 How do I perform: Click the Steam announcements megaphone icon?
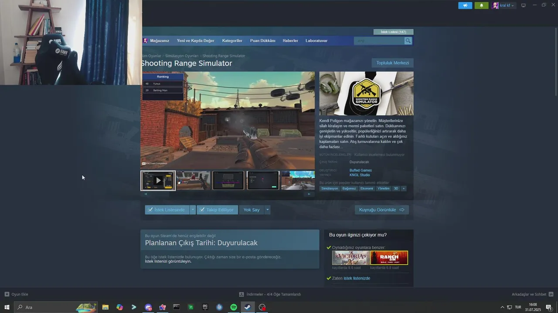(x=465, y=5)
